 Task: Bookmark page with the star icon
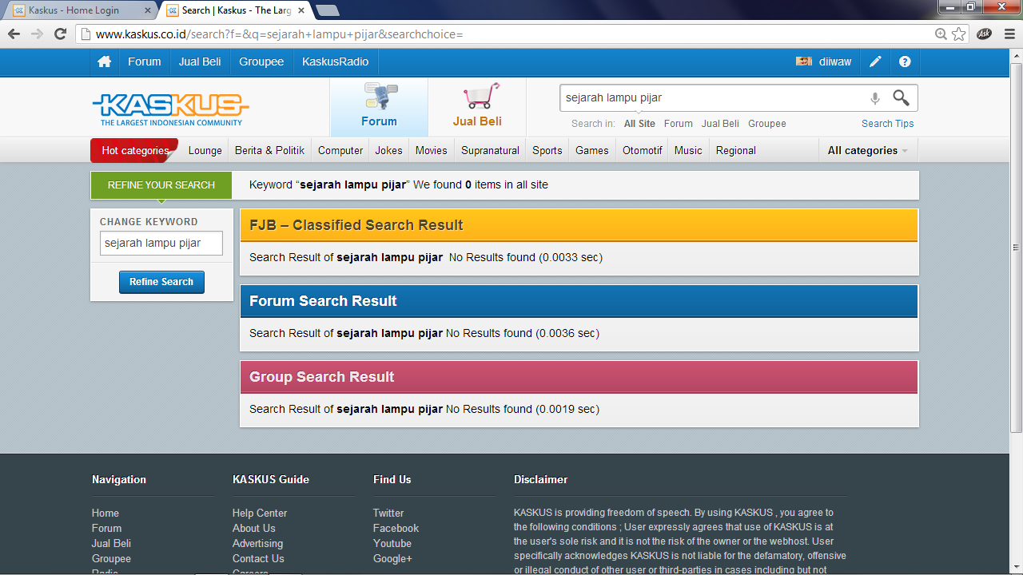coord(959,34)
